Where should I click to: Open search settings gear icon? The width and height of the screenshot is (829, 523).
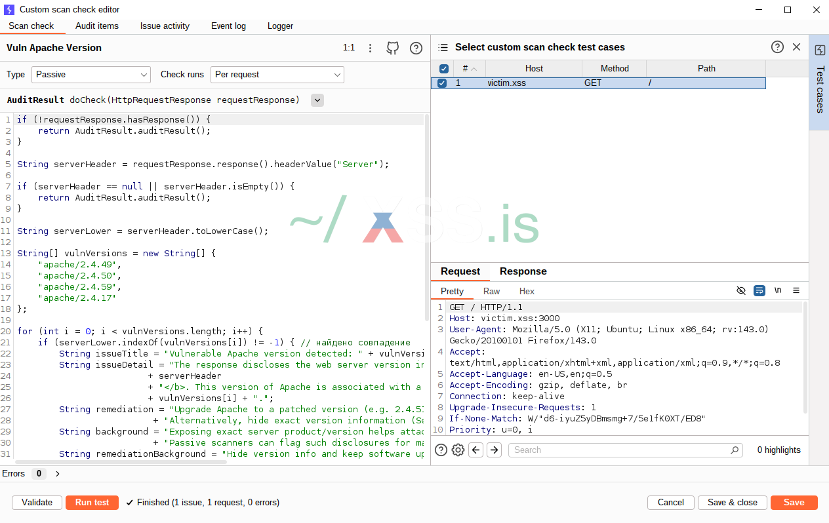(x=458, y=450)
